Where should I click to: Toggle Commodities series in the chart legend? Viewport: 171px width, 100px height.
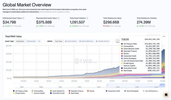37,91
